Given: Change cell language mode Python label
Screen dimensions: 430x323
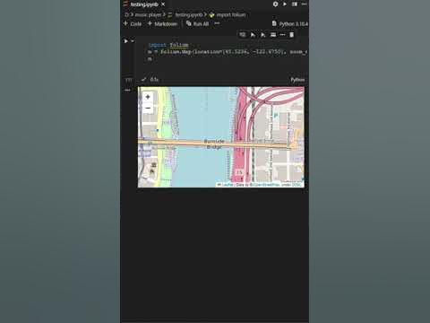Looking at the screenshot, I should [297, 80].
